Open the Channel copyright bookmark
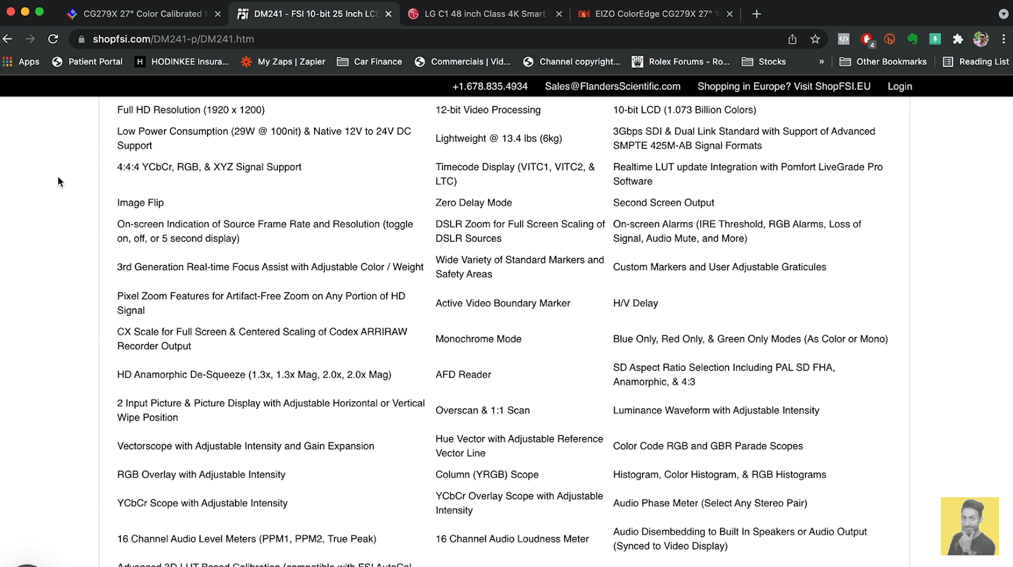 click(572, 61)
